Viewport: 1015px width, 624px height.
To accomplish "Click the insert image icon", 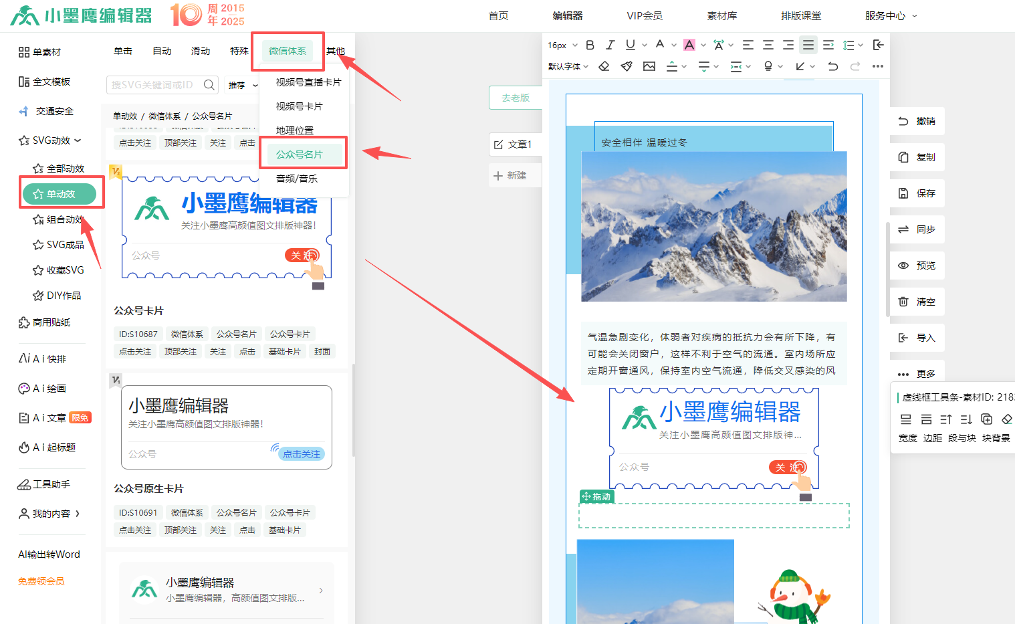I will coord(649,66).
